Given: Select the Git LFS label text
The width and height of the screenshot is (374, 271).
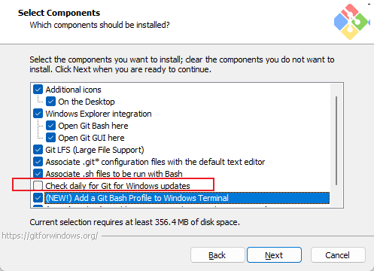Looking at the screenshot, I should pos(95,150).
